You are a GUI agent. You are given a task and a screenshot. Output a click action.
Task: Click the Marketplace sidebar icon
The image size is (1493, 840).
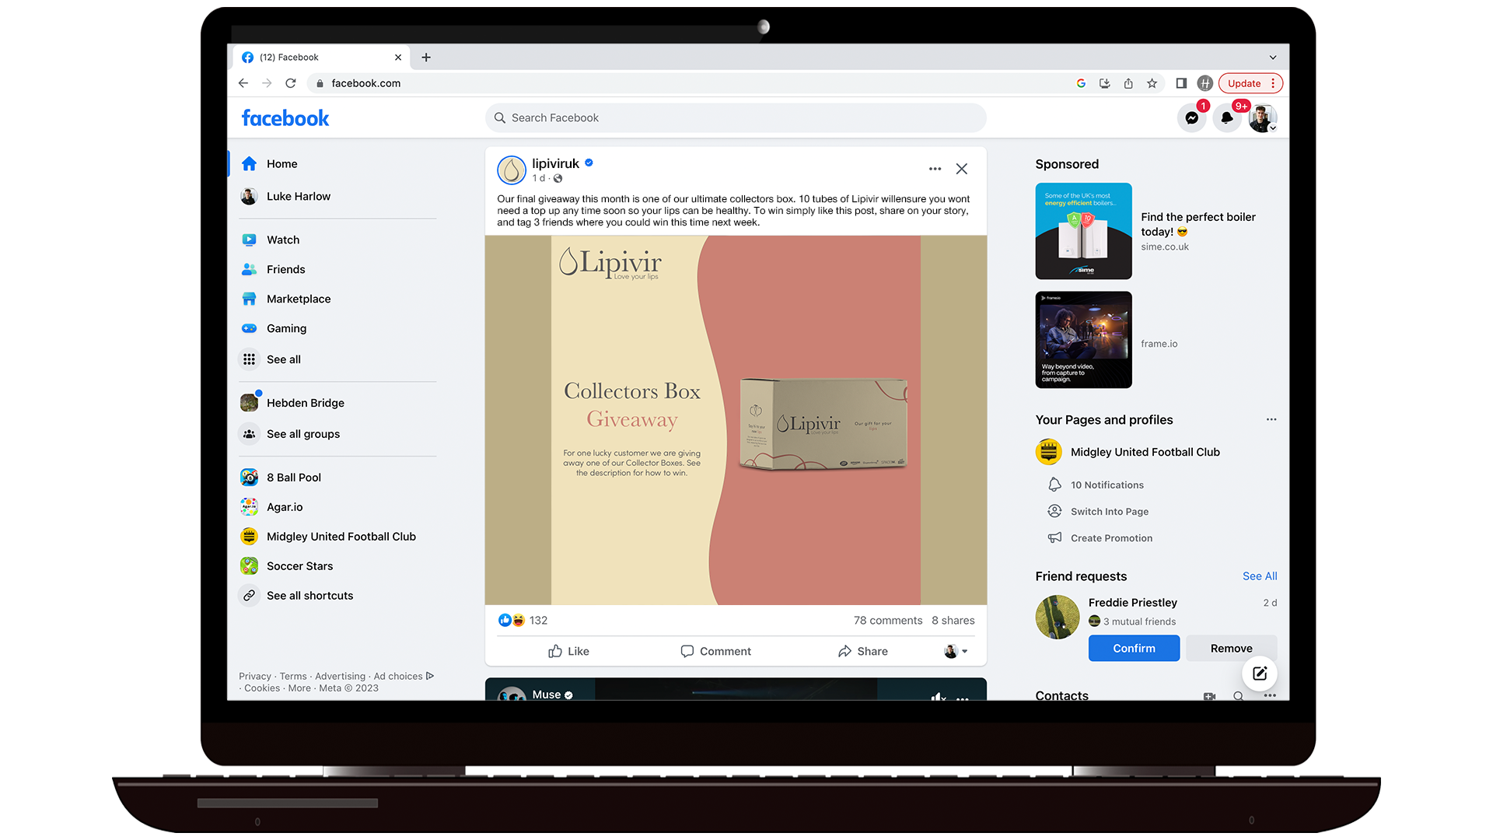(x=249, y=299)
